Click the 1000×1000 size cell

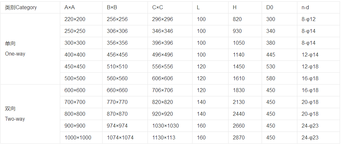[78, 138]
